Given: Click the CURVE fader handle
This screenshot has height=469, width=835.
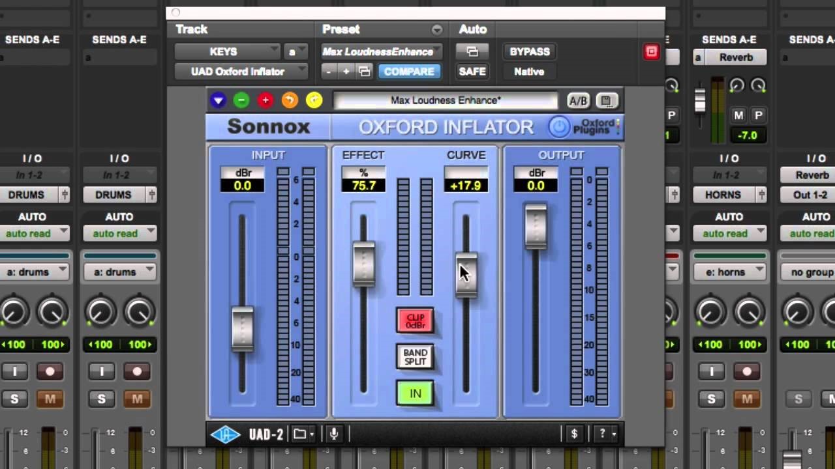Looking at the screenshot, I should click(466, 274).
